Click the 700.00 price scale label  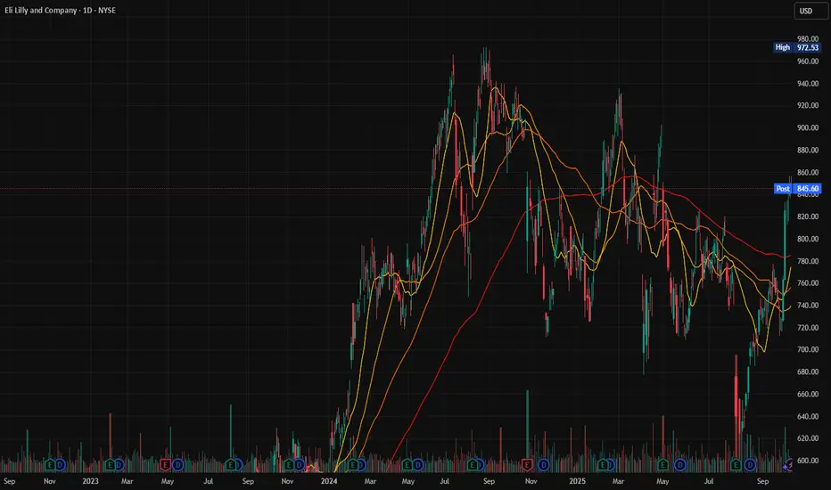808,349
